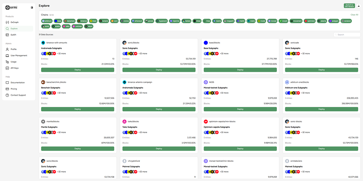Click the arbitrum-one/blocks card icon
The width and height of the screenshot is (363, 181).
tap(287, 82)
